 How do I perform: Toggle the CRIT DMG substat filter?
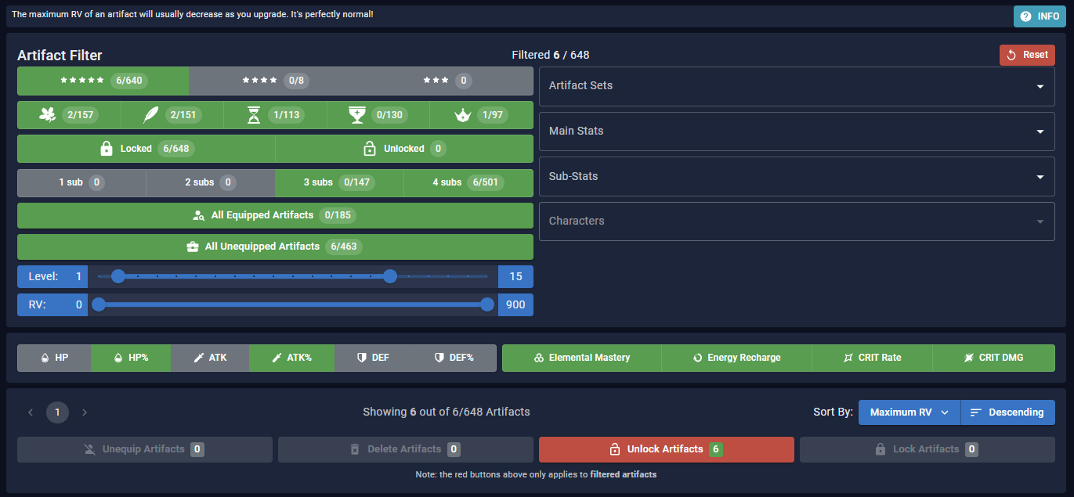993,358
